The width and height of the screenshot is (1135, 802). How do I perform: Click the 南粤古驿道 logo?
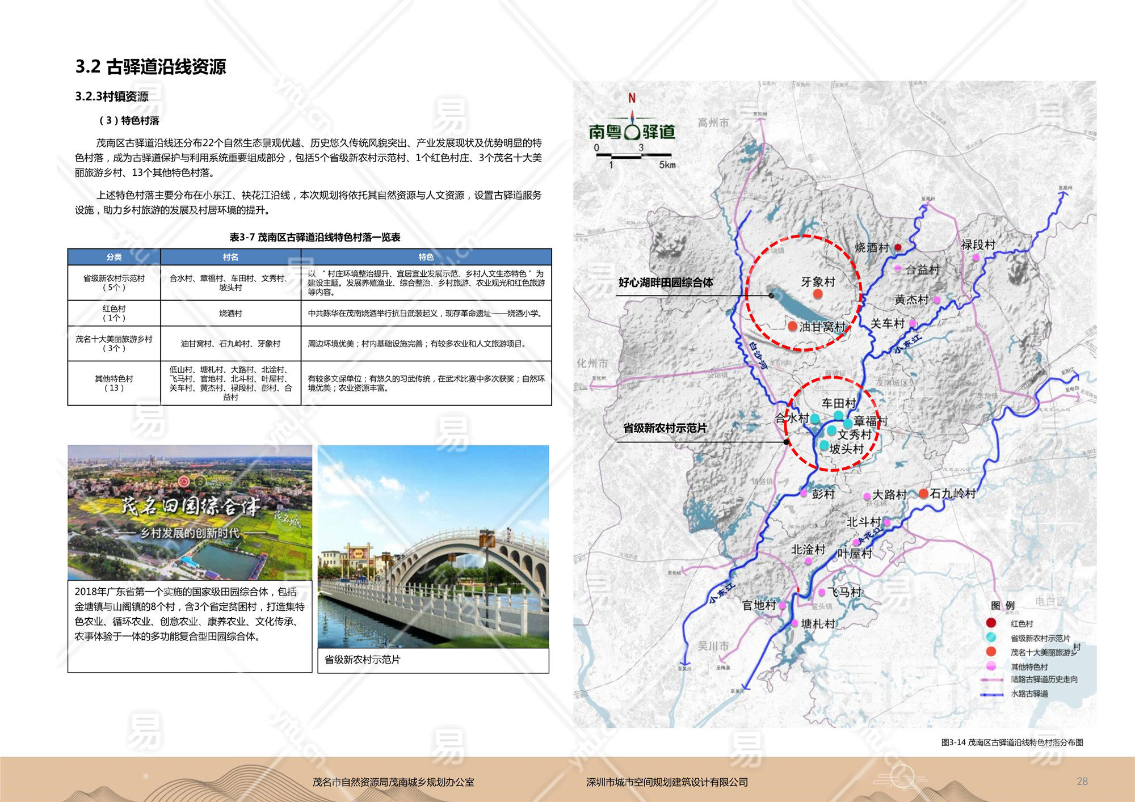(x=632, y=132)
